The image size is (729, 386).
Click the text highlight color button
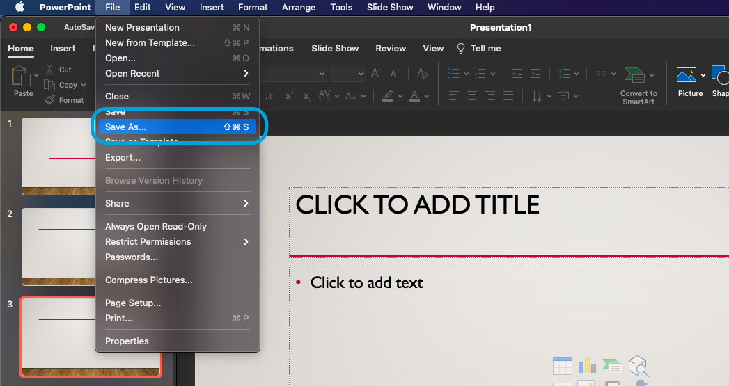tap(388, 96)
